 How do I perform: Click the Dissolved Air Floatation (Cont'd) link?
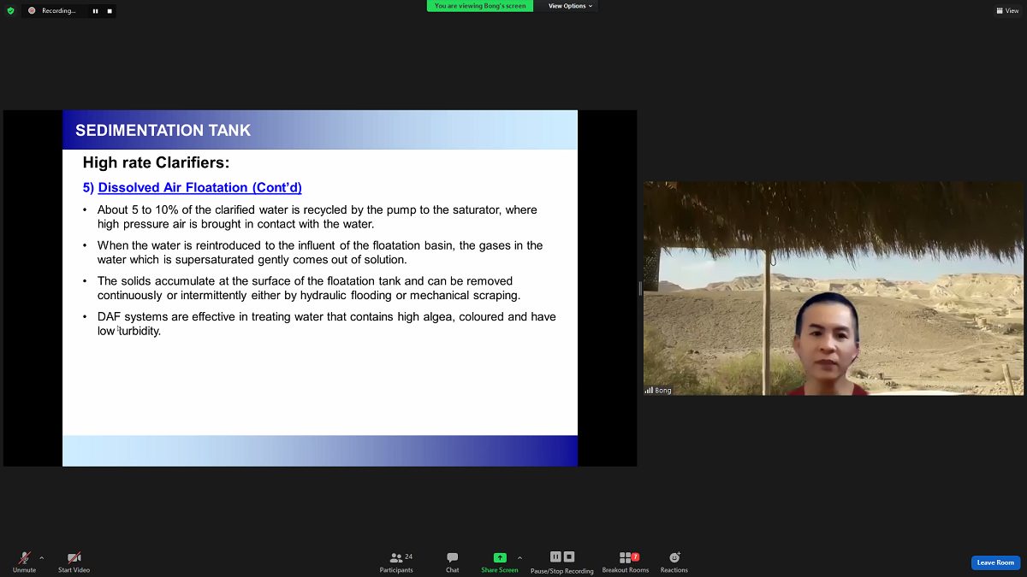coord(199,187)
